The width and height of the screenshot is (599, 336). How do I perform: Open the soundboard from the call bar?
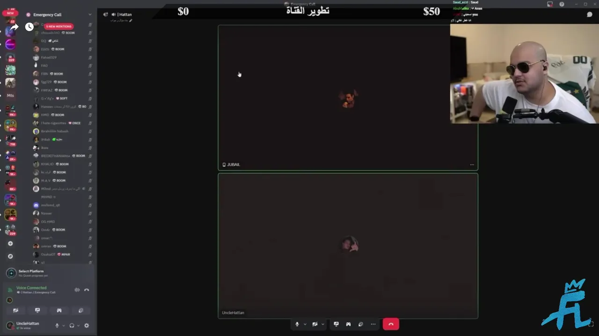point(360,324)
